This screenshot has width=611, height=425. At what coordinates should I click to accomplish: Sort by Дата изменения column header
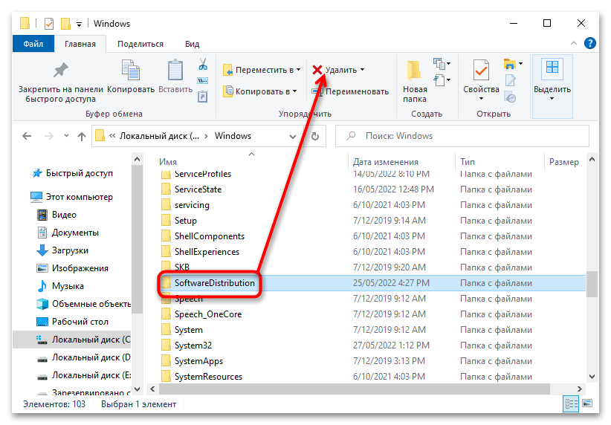pos(385,161)
